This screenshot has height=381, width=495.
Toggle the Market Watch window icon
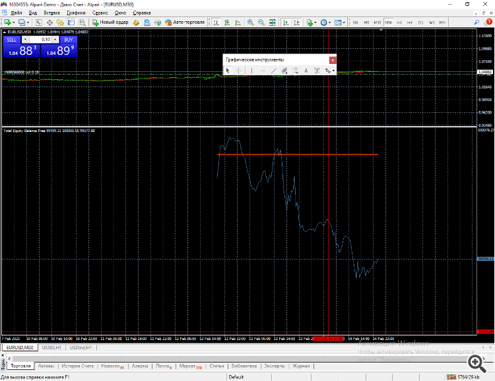38,22
